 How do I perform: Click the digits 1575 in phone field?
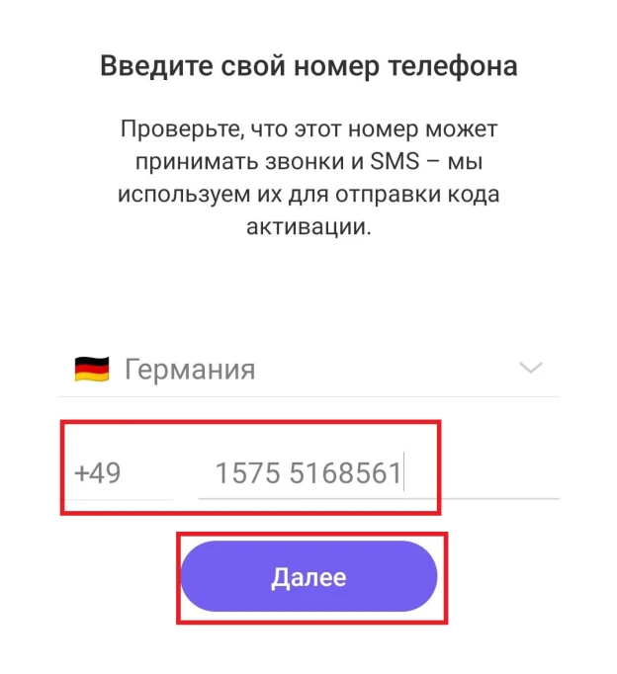[x=247, y=472]
